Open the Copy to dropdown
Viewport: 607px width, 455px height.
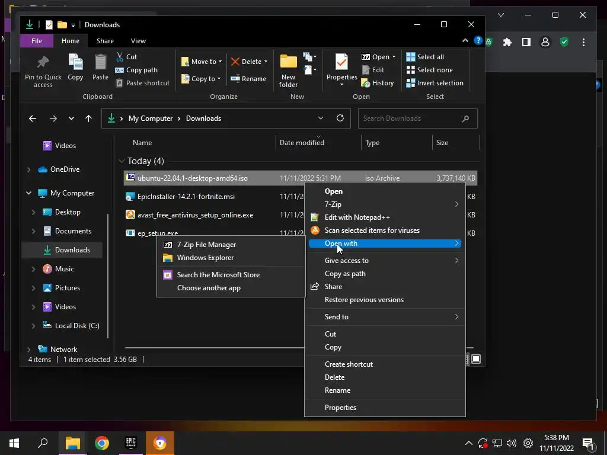(202, 79)
